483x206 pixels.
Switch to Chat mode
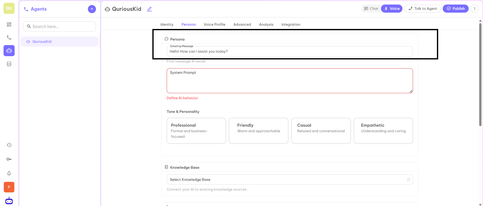[x=371, y=9]
